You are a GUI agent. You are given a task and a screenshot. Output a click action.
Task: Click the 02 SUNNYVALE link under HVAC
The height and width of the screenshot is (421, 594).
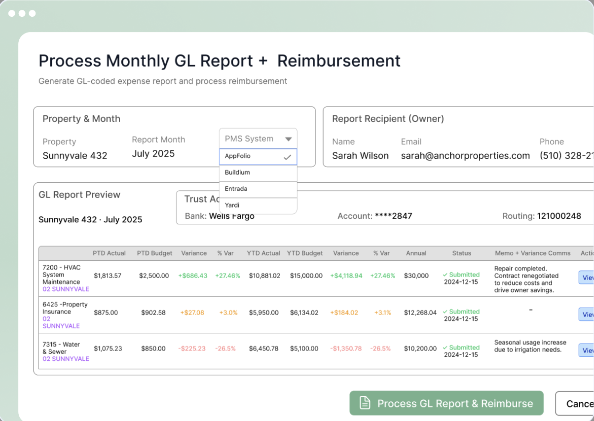66,289
